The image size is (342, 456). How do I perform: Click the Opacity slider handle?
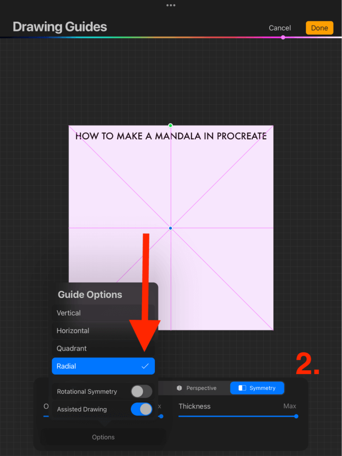pyautogui.click(x=161, y=416)
